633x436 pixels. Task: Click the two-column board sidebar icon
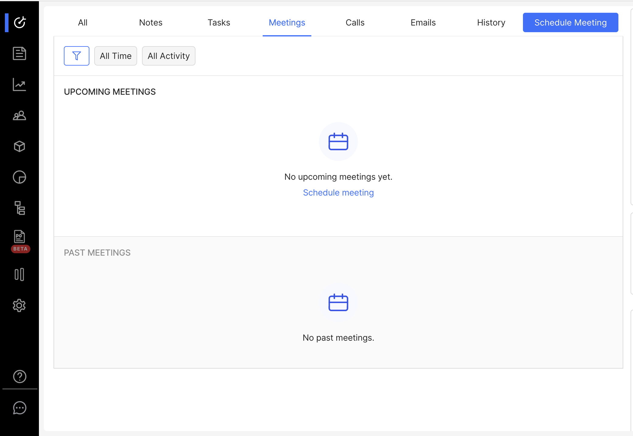click(x=19, y=274)
